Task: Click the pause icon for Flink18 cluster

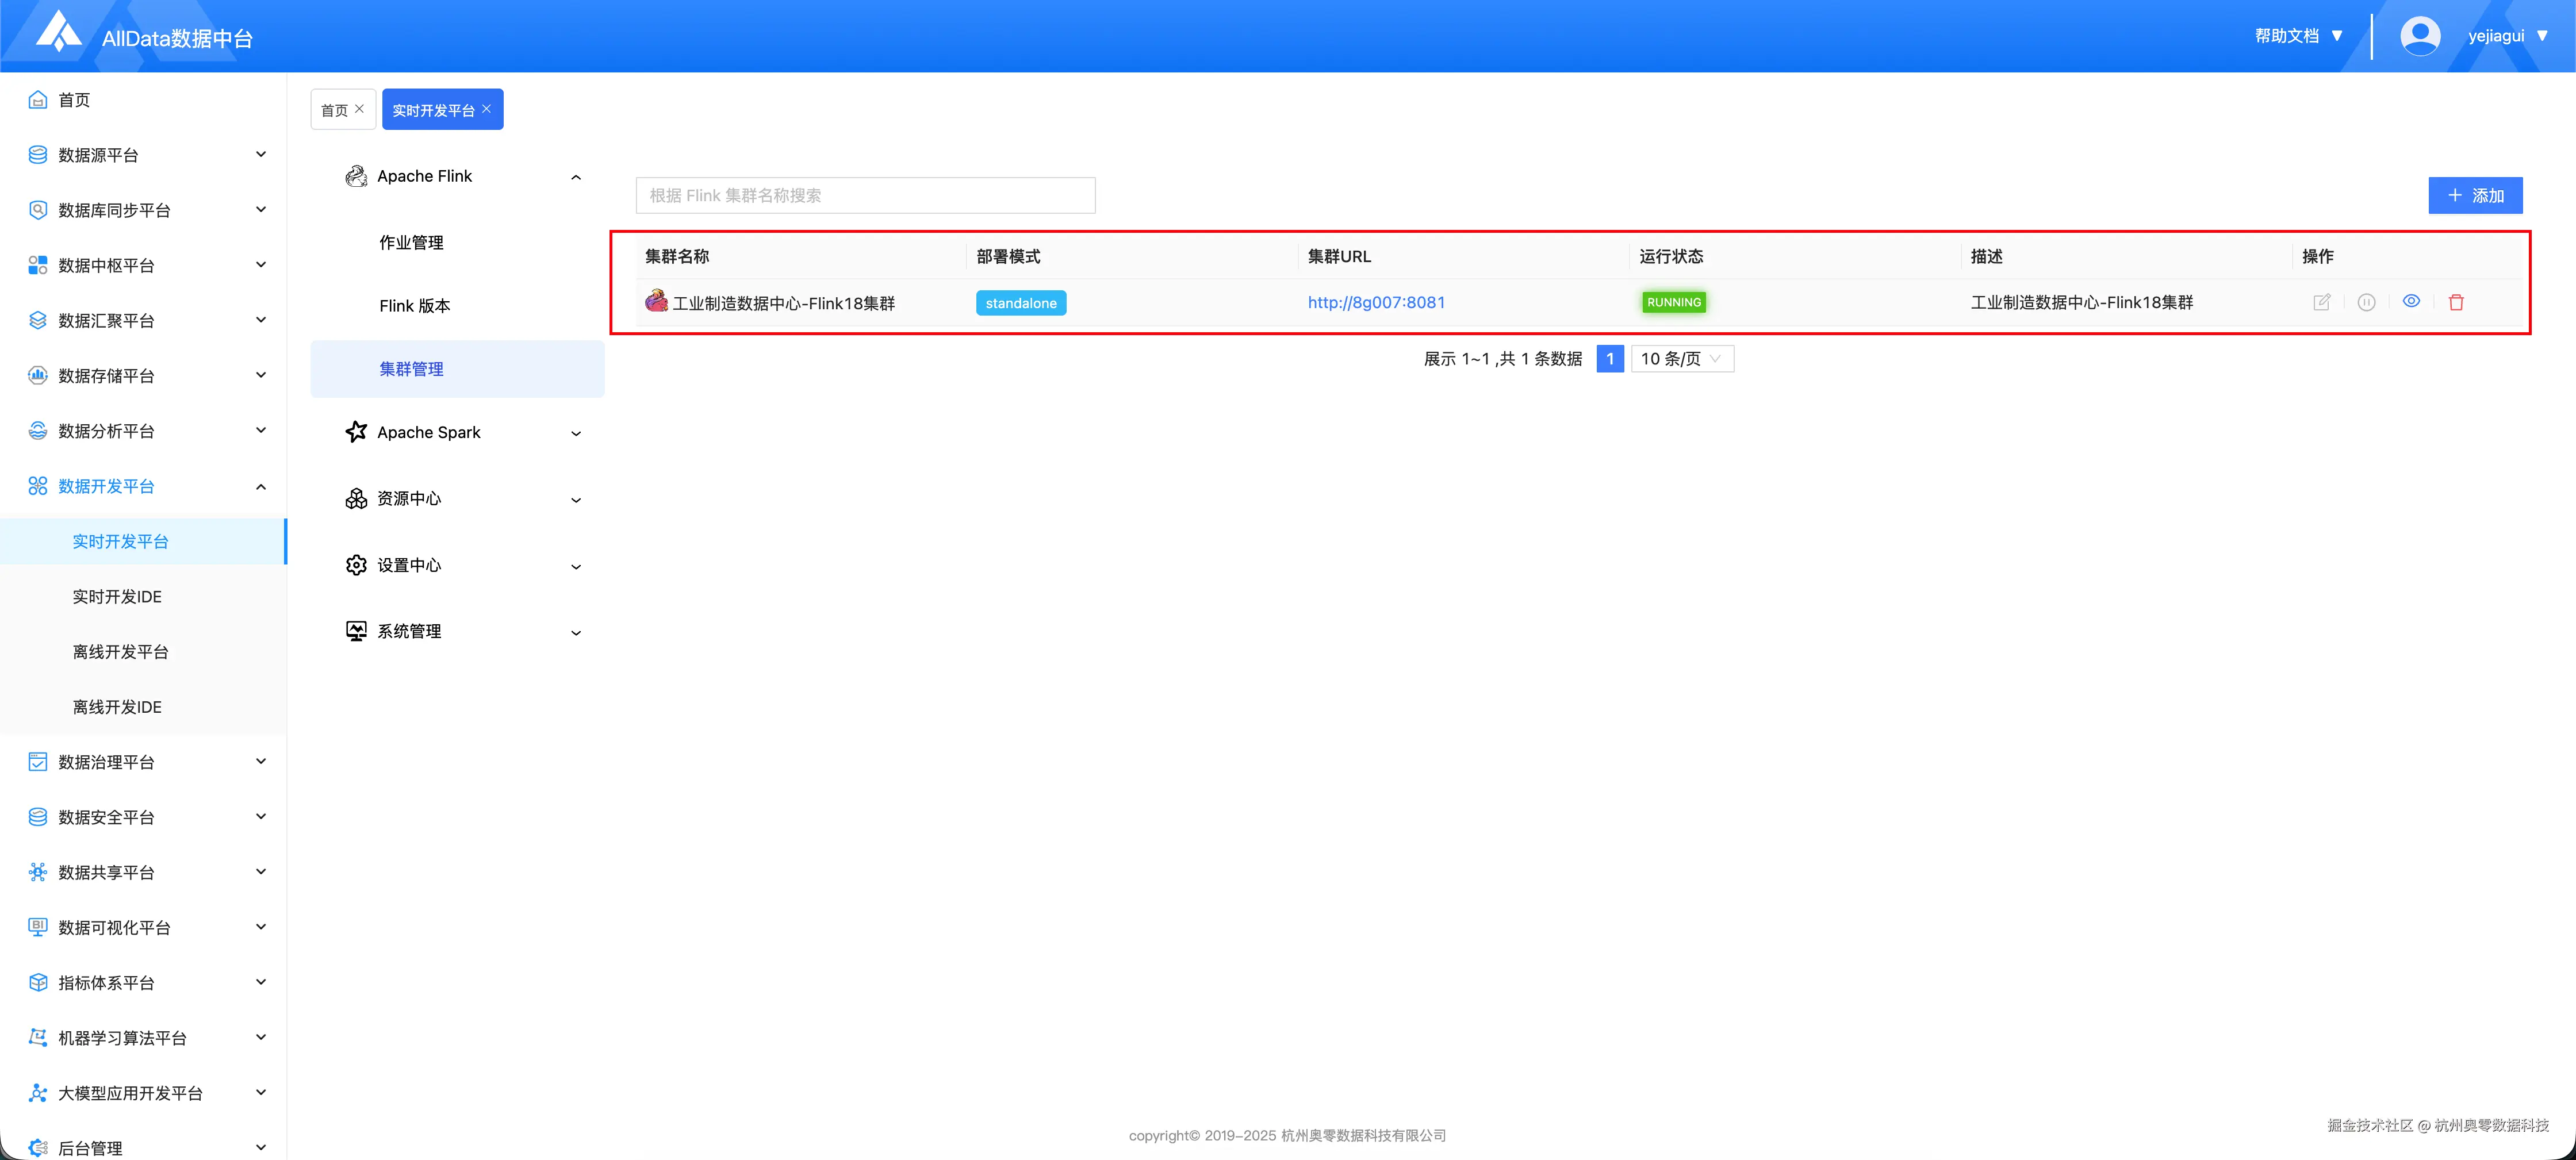Action: [2366, 302]
